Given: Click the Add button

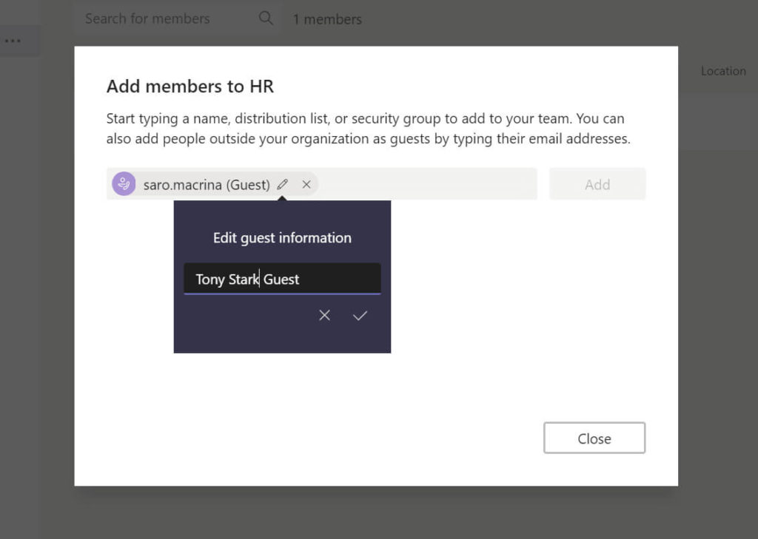Looking at the screenshot, I should coord(597,184).
